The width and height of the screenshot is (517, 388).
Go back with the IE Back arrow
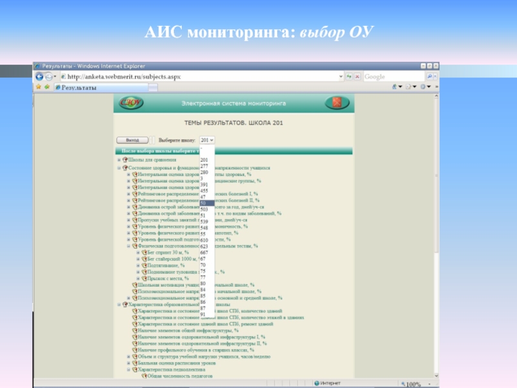pos(39,76)
